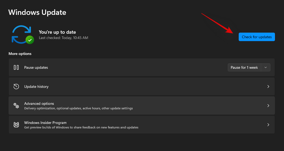Expand Windows Insider Program chevron arrow
This screenshot has width=284, height=151.
(x=268, y=125)
